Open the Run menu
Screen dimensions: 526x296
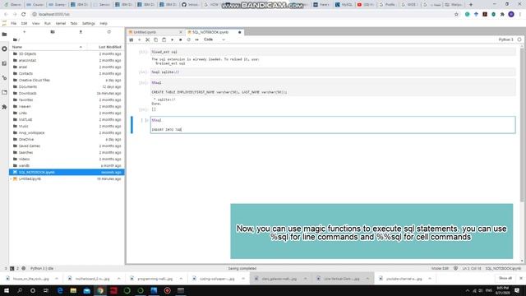pos(48,24)
